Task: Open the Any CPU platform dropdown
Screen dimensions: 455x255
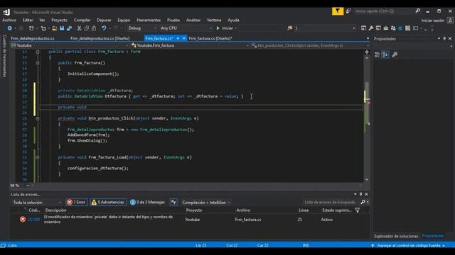Action: pos(186,28)
